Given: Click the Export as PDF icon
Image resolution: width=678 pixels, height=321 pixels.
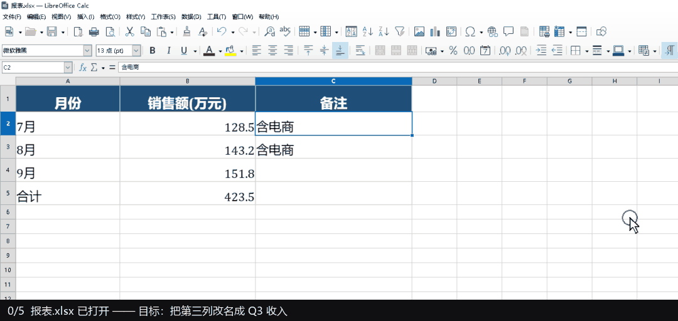Looking at the screenshot, I should point(77,31).
